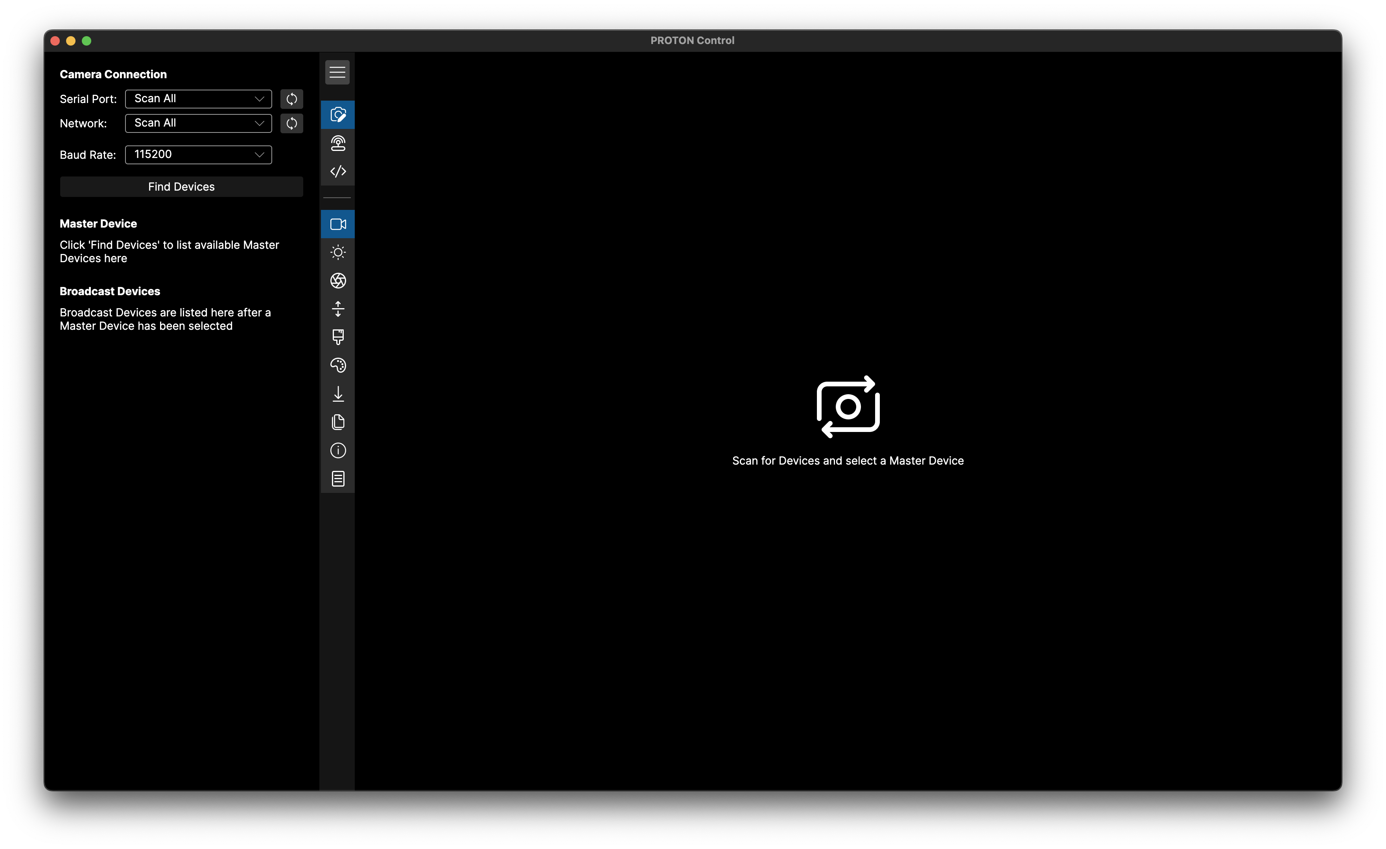This screenshot has height=849, width=1386.
Task: Select the aperture shutter icon
Action: (337, 281)
